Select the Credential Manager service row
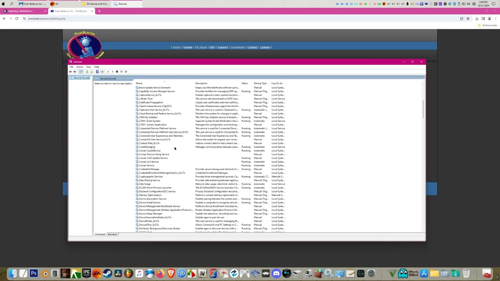500x281 pixels. click(211, 169)
